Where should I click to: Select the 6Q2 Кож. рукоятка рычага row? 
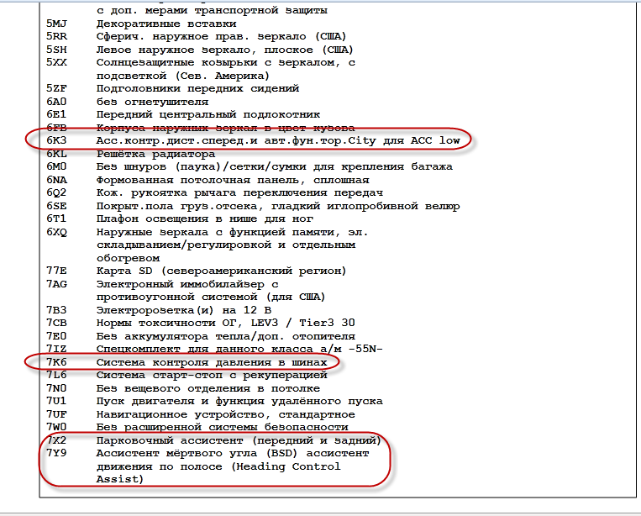(x=214, y=192)
